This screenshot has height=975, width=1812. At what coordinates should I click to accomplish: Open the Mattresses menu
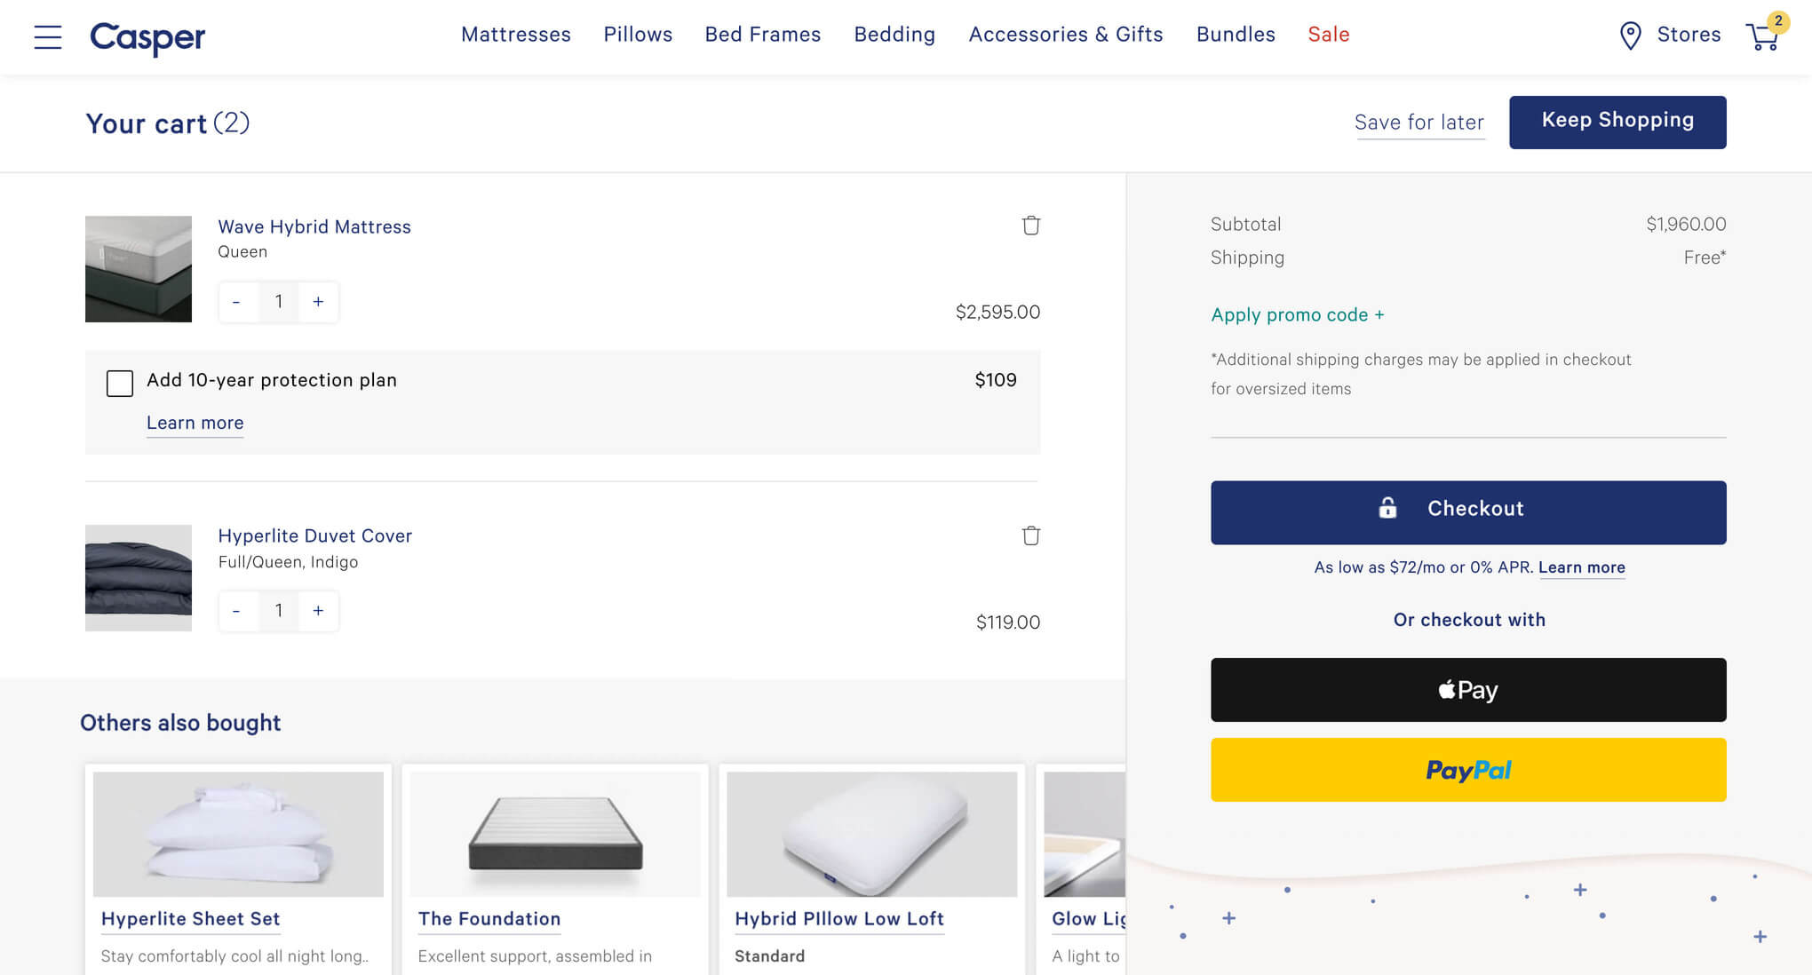(515, 35)
